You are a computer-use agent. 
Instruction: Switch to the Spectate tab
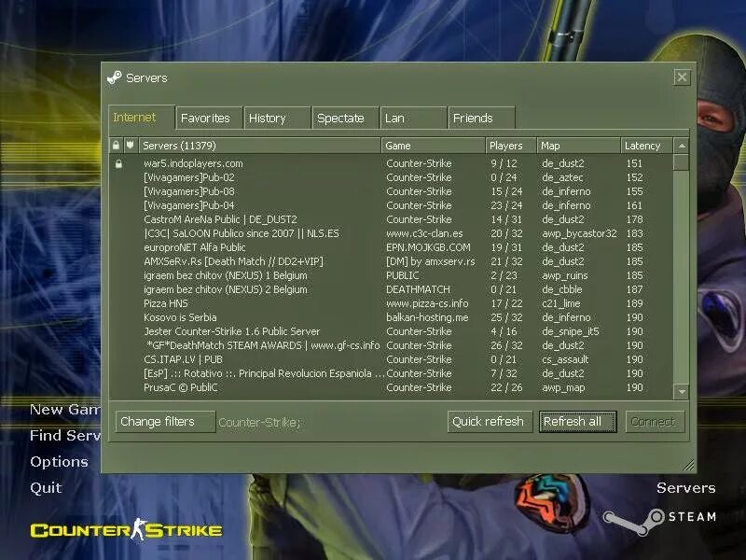pos(345,118)
